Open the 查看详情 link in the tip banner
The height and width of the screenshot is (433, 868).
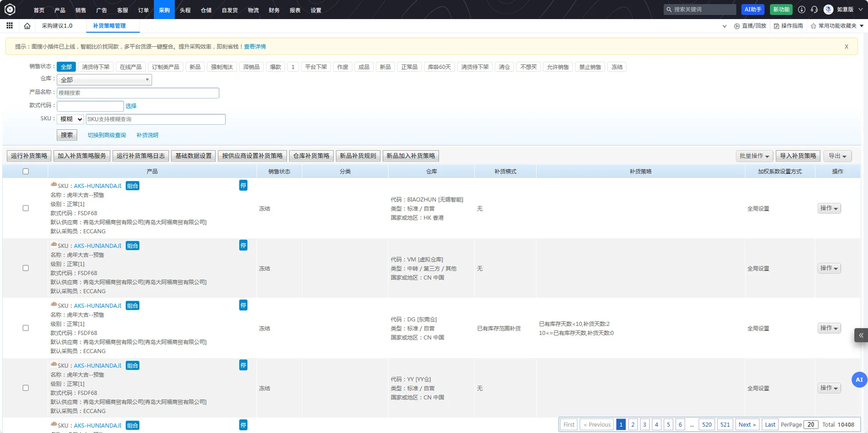[255, 47]
